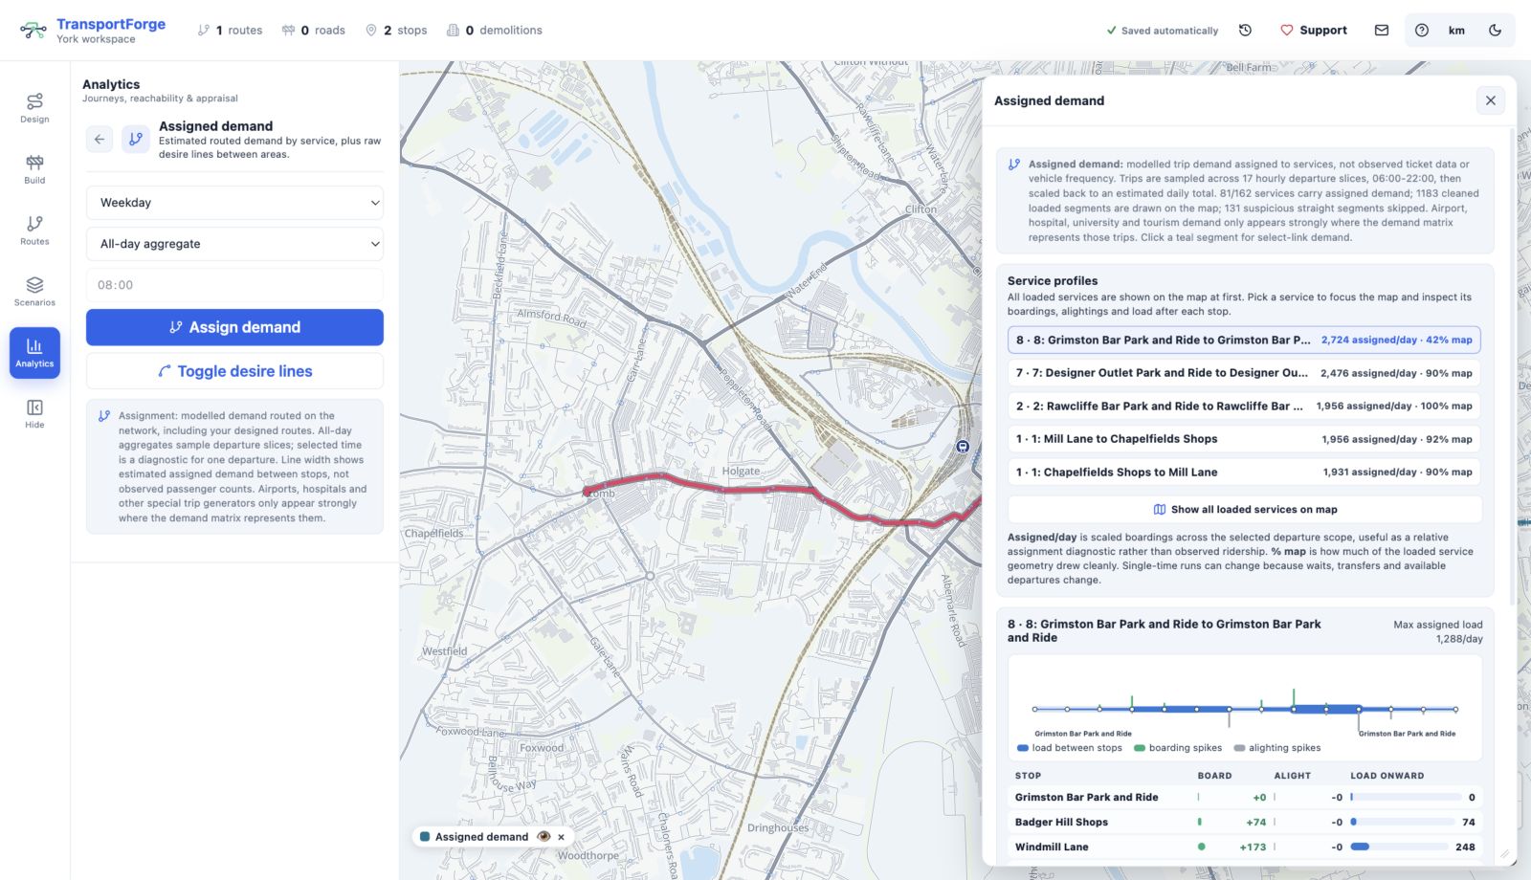The height and width of the screenshot is (880, 1531).
Task: Open the Design sidebar section
Action: (34, 108)
